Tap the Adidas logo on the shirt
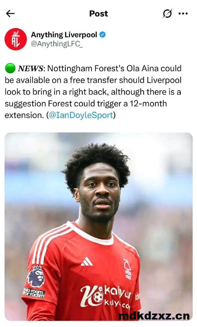Screen dimensions: 197x327 click(x=87, y=261)
